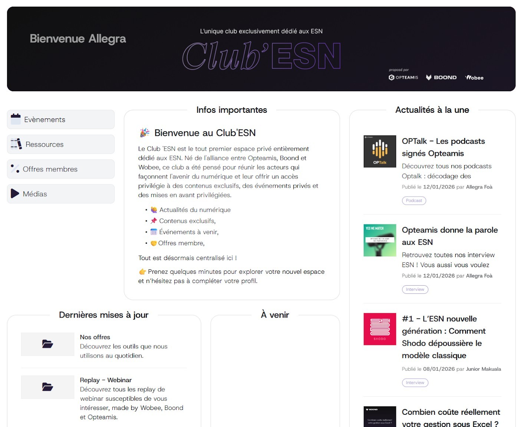The height and width of the screenshot is (427, 524).
Task: Click the Wobee logo in banner
Action: pyautogui.click(x=474, y=78)
